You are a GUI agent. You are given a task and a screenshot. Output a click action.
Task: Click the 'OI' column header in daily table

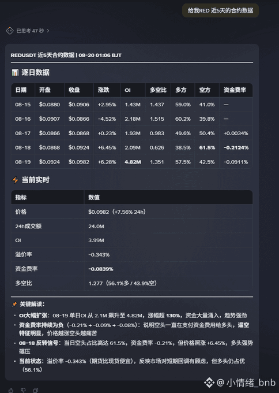pyautogui.click(x=127, y=90)
